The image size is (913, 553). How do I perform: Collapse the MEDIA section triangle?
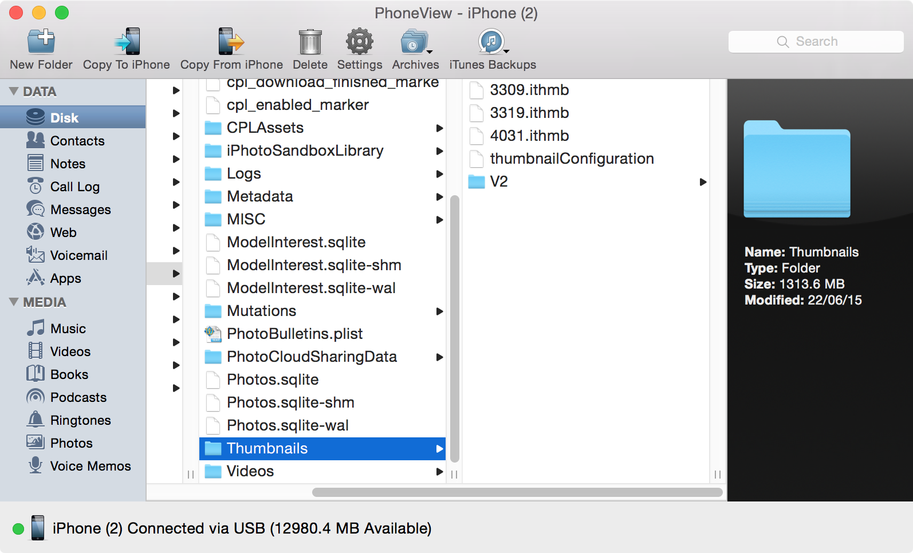coord(14,302)
